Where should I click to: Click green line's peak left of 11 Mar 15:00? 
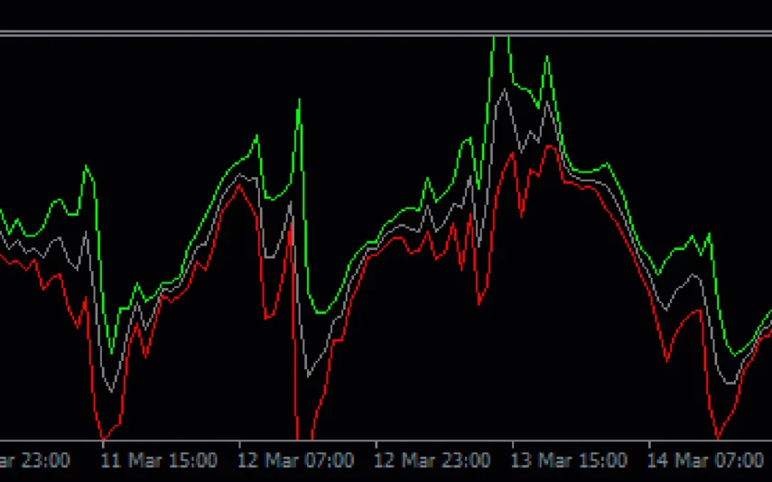87,166
